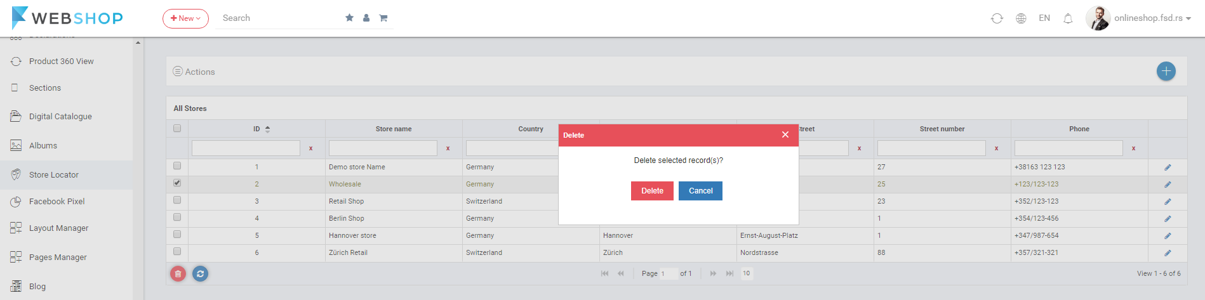Sort by Street number column header
The image size is (1205, 300).
pos(942,129)
